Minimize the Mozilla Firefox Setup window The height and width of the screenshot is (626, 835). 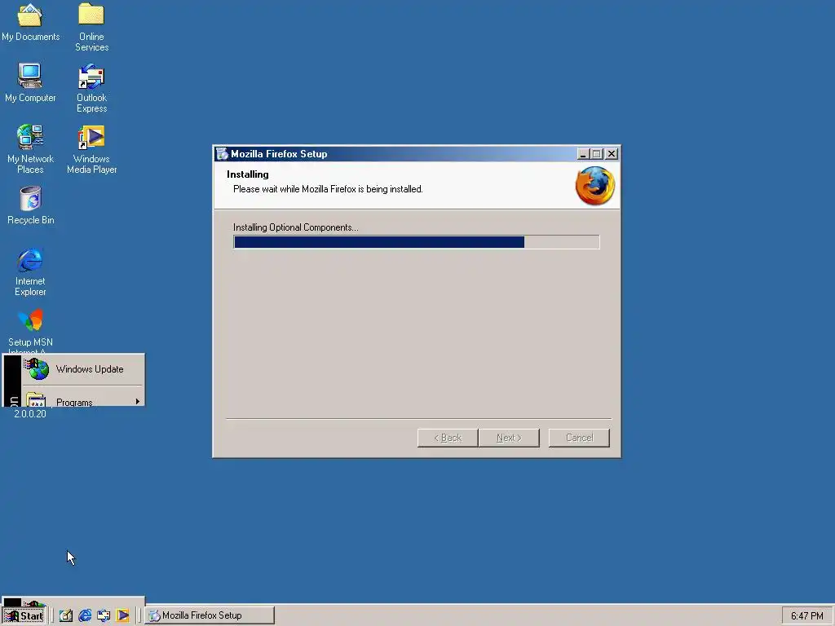pos(582,154)
